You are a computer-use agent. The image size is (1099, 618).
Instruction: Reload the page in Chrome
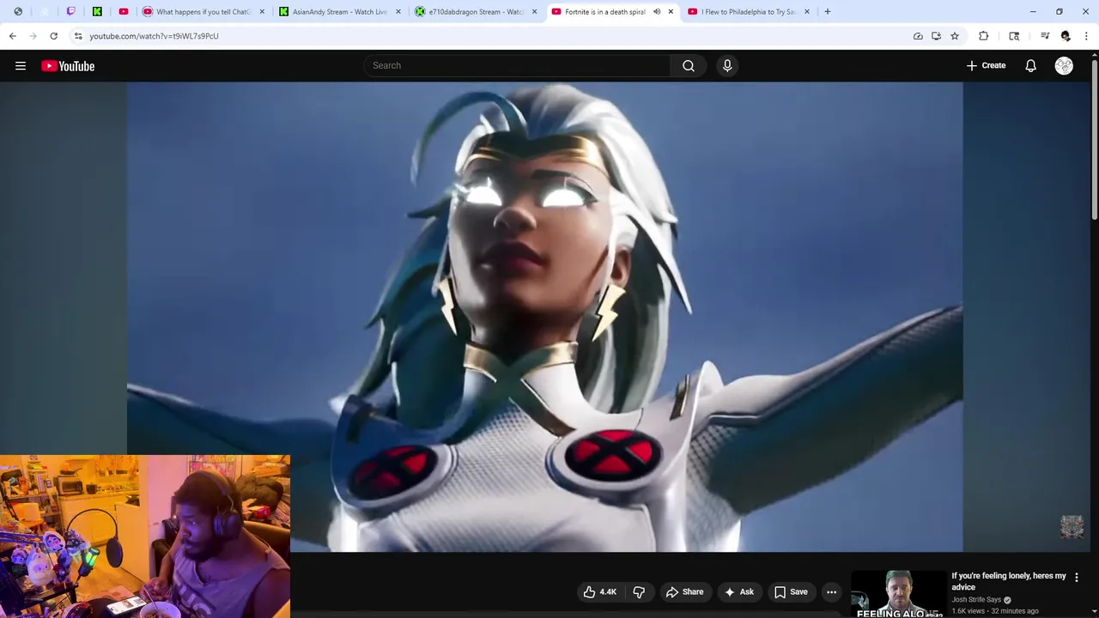click(x=53, y=36)
